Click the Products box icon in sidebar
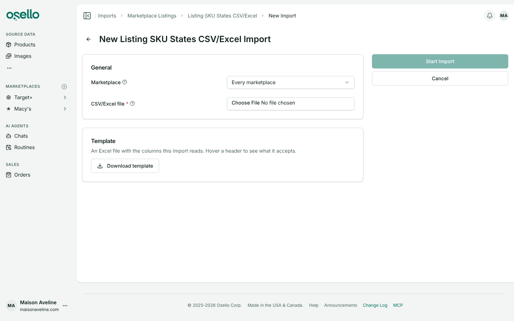Viewport: 514px width, 321px height. [x=9, y=45]
